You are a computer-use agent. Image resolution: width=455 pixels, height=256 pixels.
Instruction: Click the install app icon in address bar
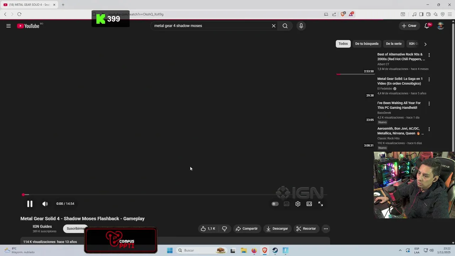point(326,14)
